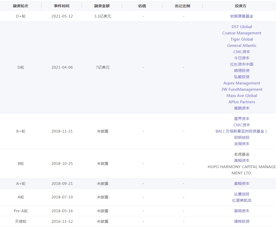
Task: Click the date 2018-10-25
Action: (x=62, y=164)
